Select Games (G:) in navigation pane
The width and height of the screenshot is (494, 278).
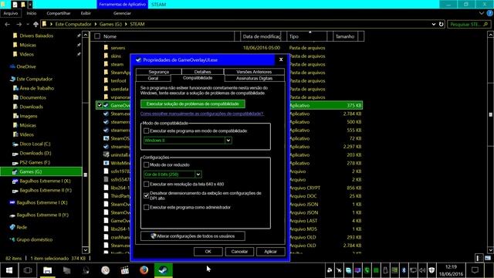click(41, 171)
